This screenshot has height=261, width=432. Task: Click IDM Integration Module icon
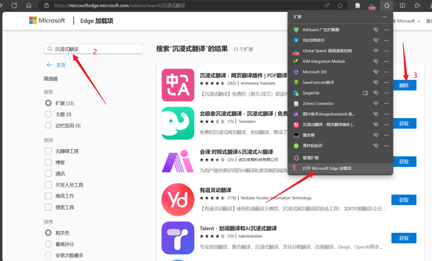(296, 61)
